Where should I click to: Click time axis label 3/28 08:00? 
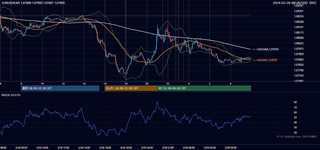click(x=21, y=147)
